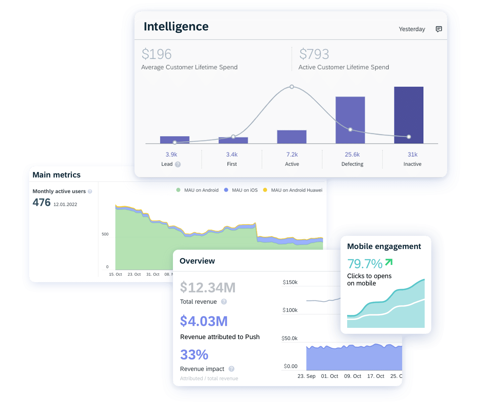Select the Active segment 7.2k value
This screenshot has height=404, width=477.
292,154
